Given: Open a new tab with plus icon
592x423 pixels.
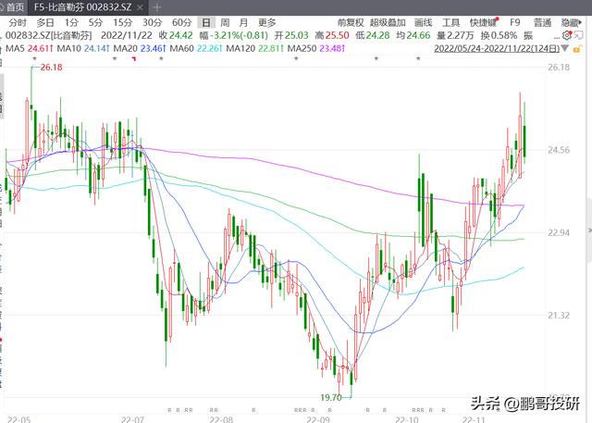Looking at the screenshot, I should point(157,6).
